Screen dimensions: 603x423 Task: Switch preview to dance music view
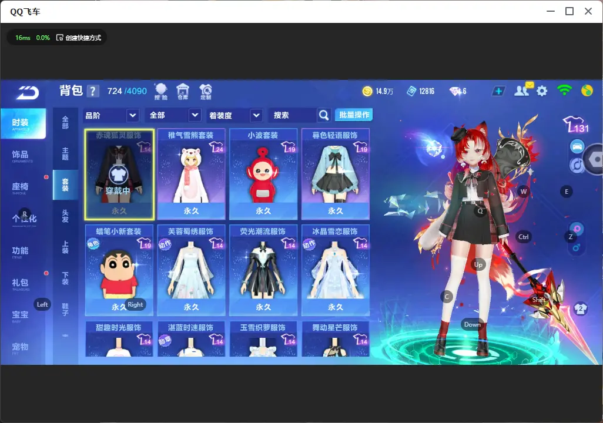pos(577,165)
